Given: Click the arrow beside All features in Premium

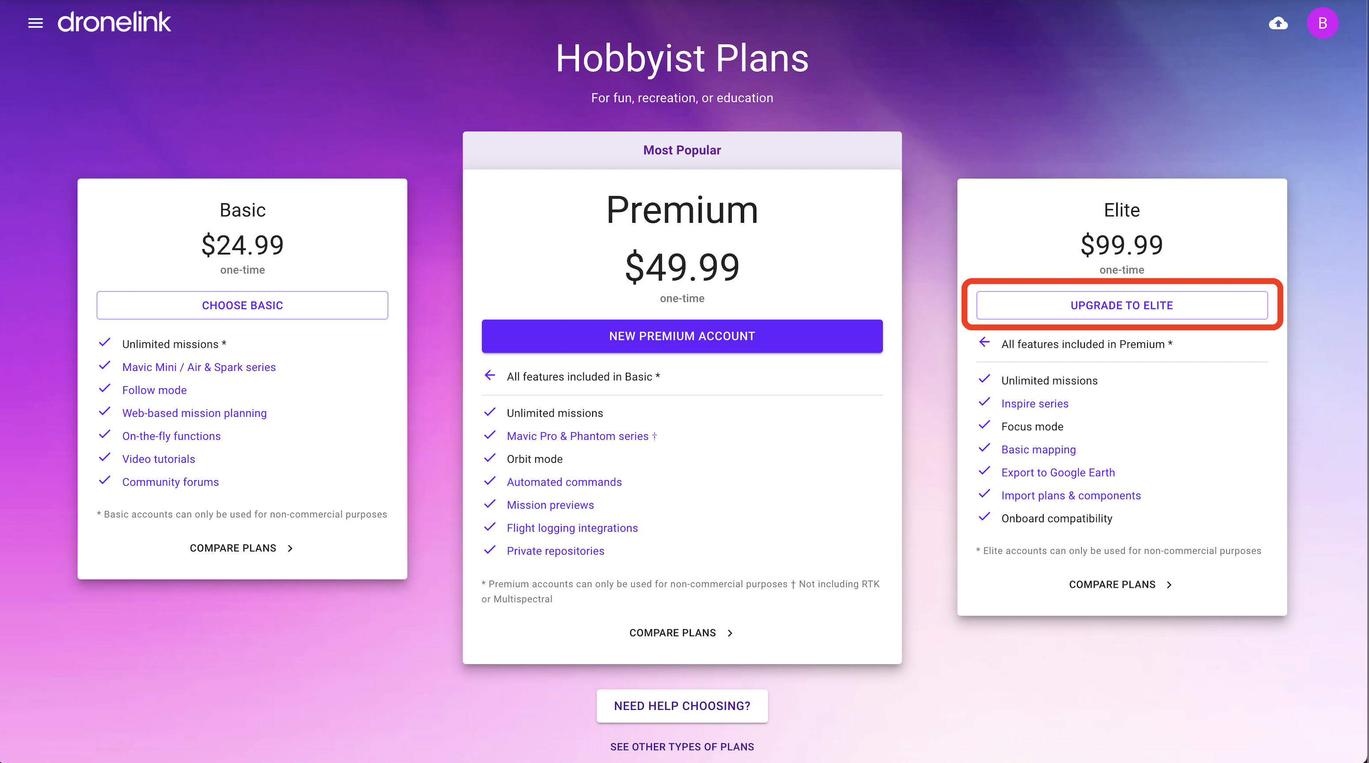Looking at the screenshot, I should click(984, 343).
